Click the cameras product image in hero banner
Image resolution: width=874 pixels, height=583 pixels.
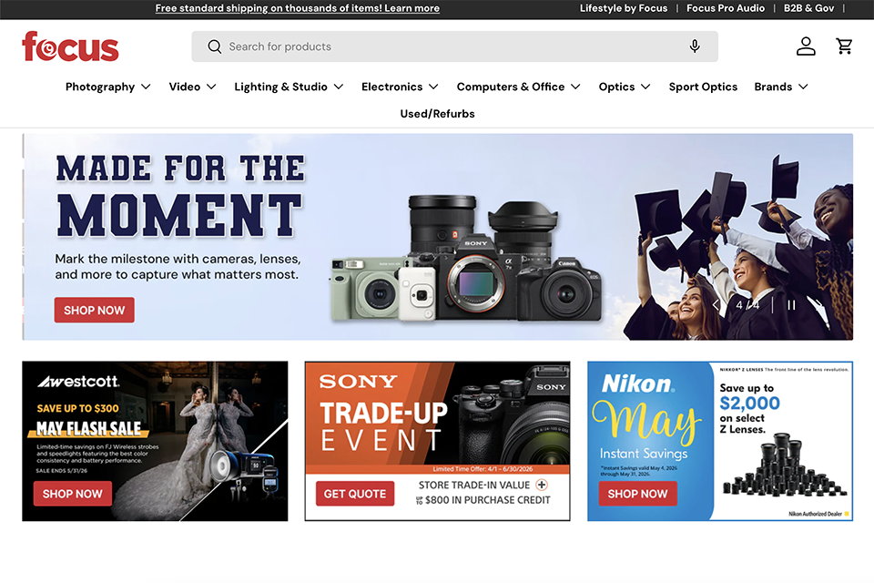(467, 260)
